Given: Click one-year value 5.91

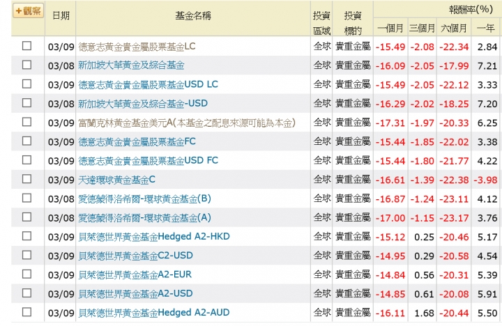Looking at the screenshot, I should [x=487, y=295].
